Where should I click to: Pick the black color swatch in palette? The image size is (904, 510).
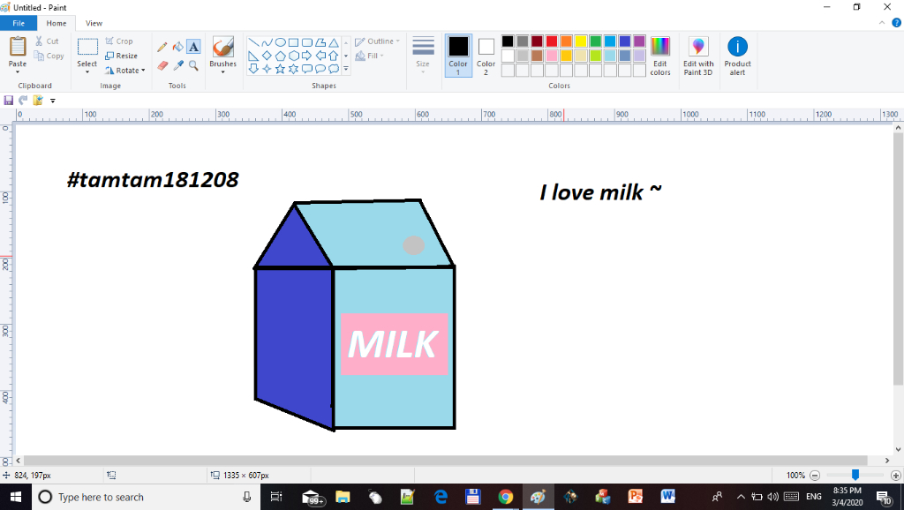pyautogui.click(x=508, y=41)
